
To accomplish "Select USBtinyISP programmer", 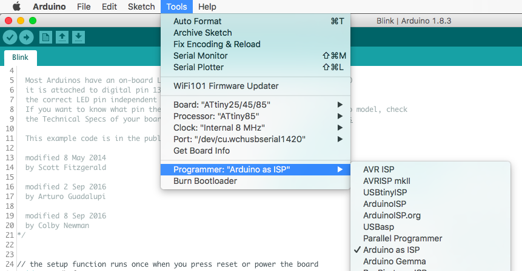I will (x=430, y=192).
